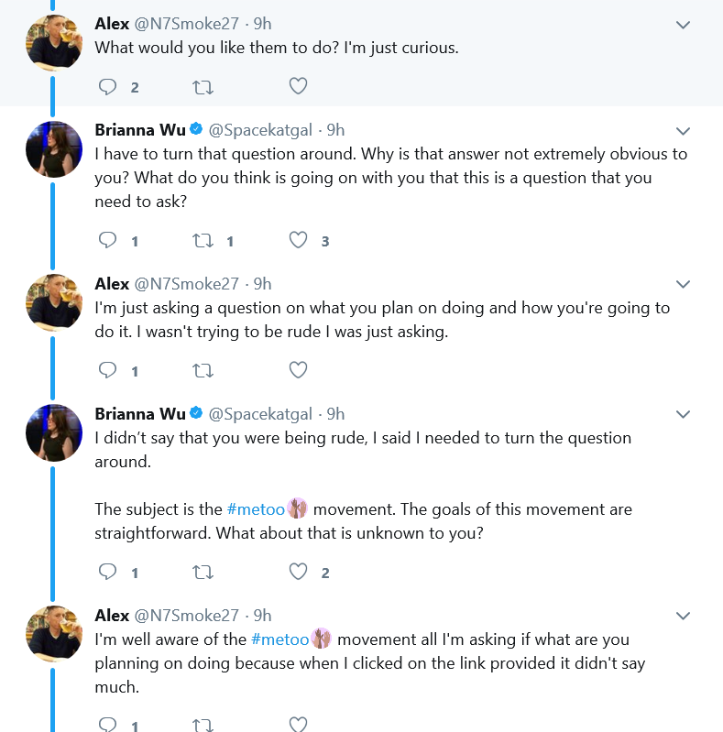The image size is (723, 732).
Task: Like Brianna Wu's tweet with 3 likes
Action: point(298,240)
